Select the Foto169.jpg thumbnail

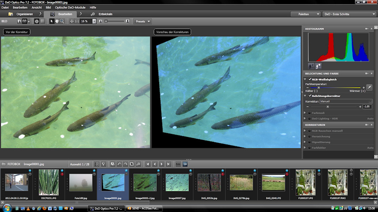[81, 183]
